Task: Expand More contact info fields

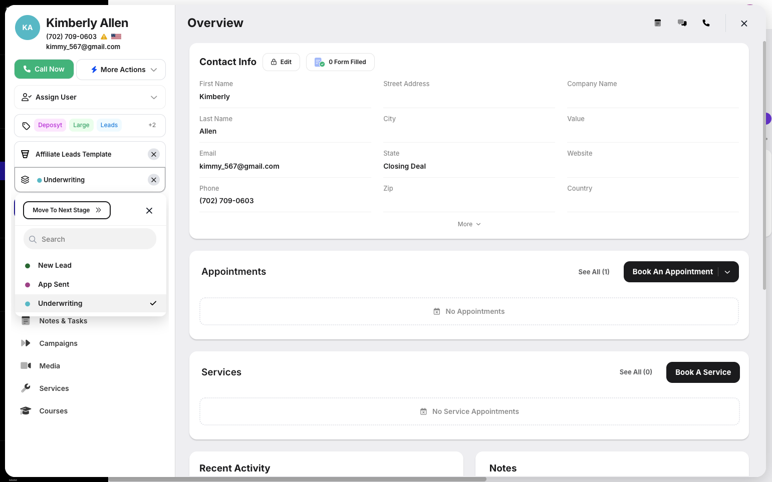Action: (x=469, y=224)
